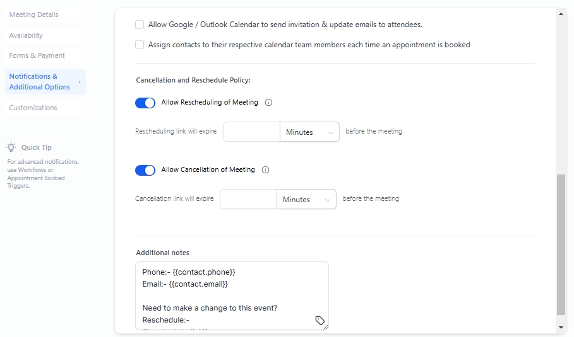Screen dimensions: 574x337
Task: Check Assign contacts to calendar team members
Action: [140, 45]
